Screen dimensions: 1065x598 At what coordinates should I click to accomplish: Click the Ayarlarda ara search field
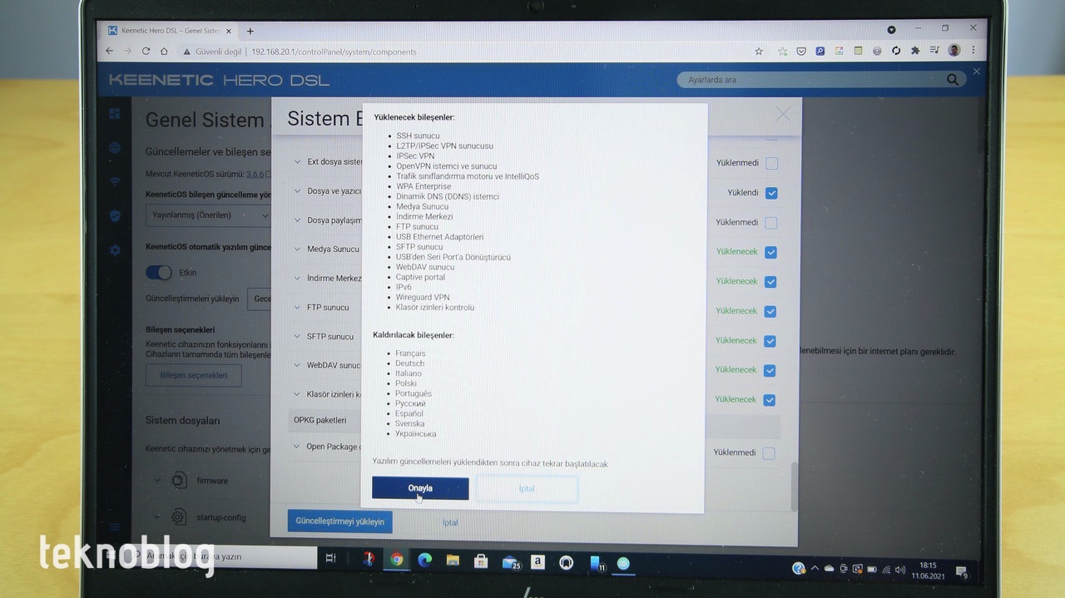[811, 80]
